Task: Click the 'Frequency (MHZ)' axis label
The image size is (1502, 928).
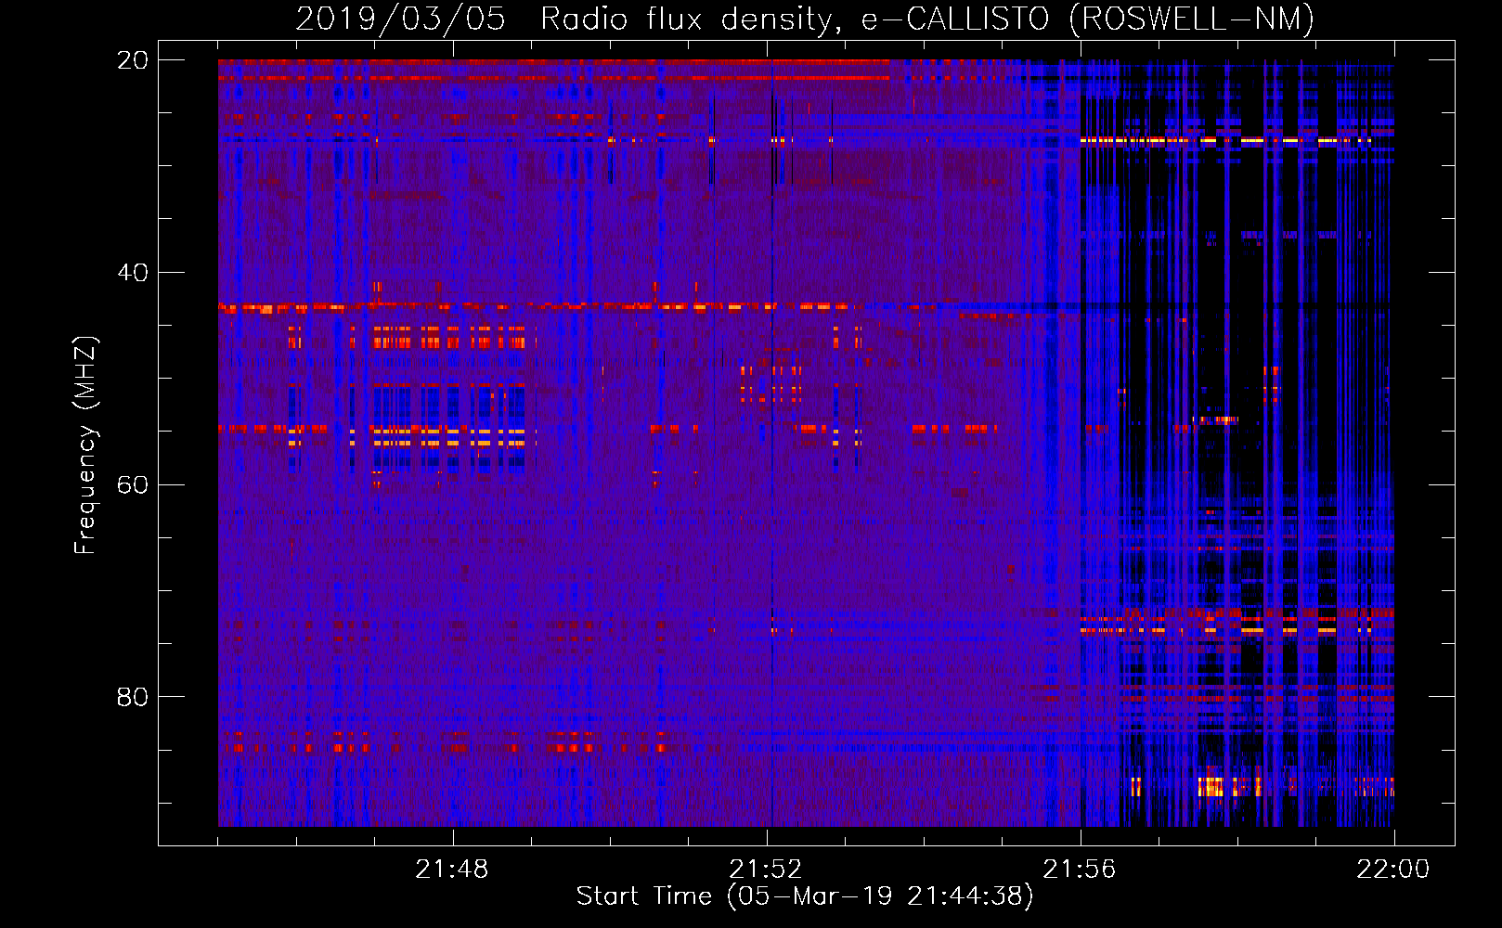Action: coord(85,445)
